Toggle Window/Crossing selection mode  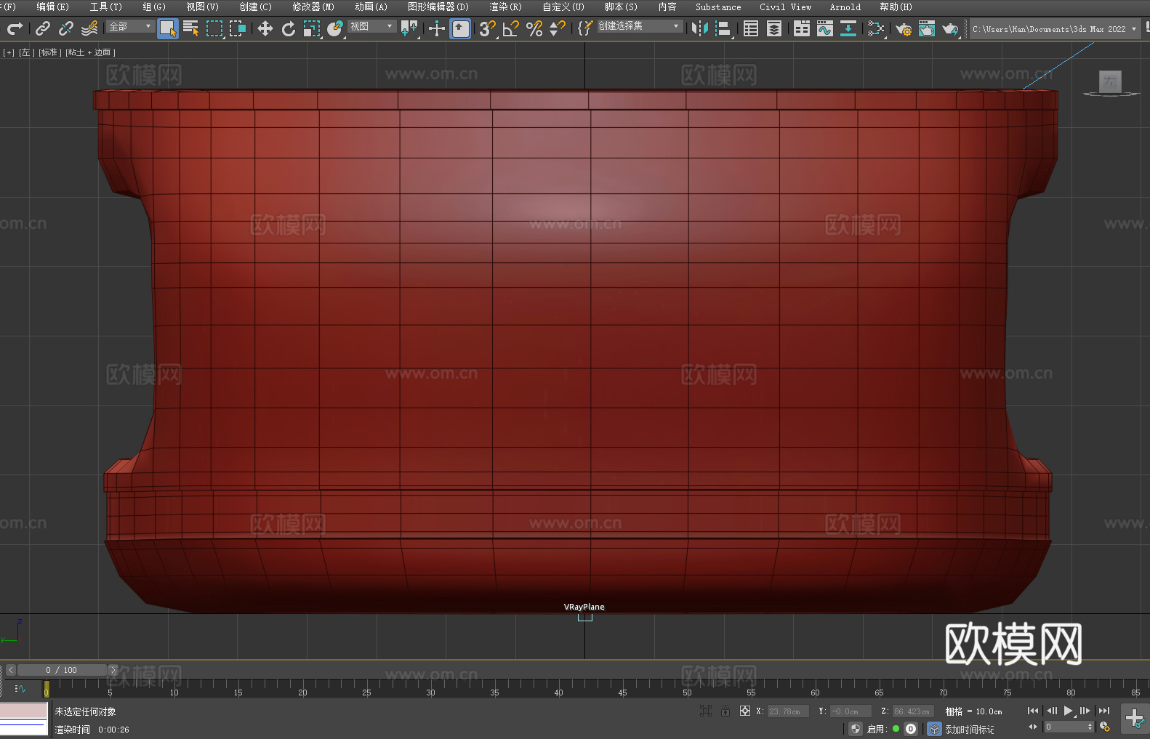coord(238,28)
